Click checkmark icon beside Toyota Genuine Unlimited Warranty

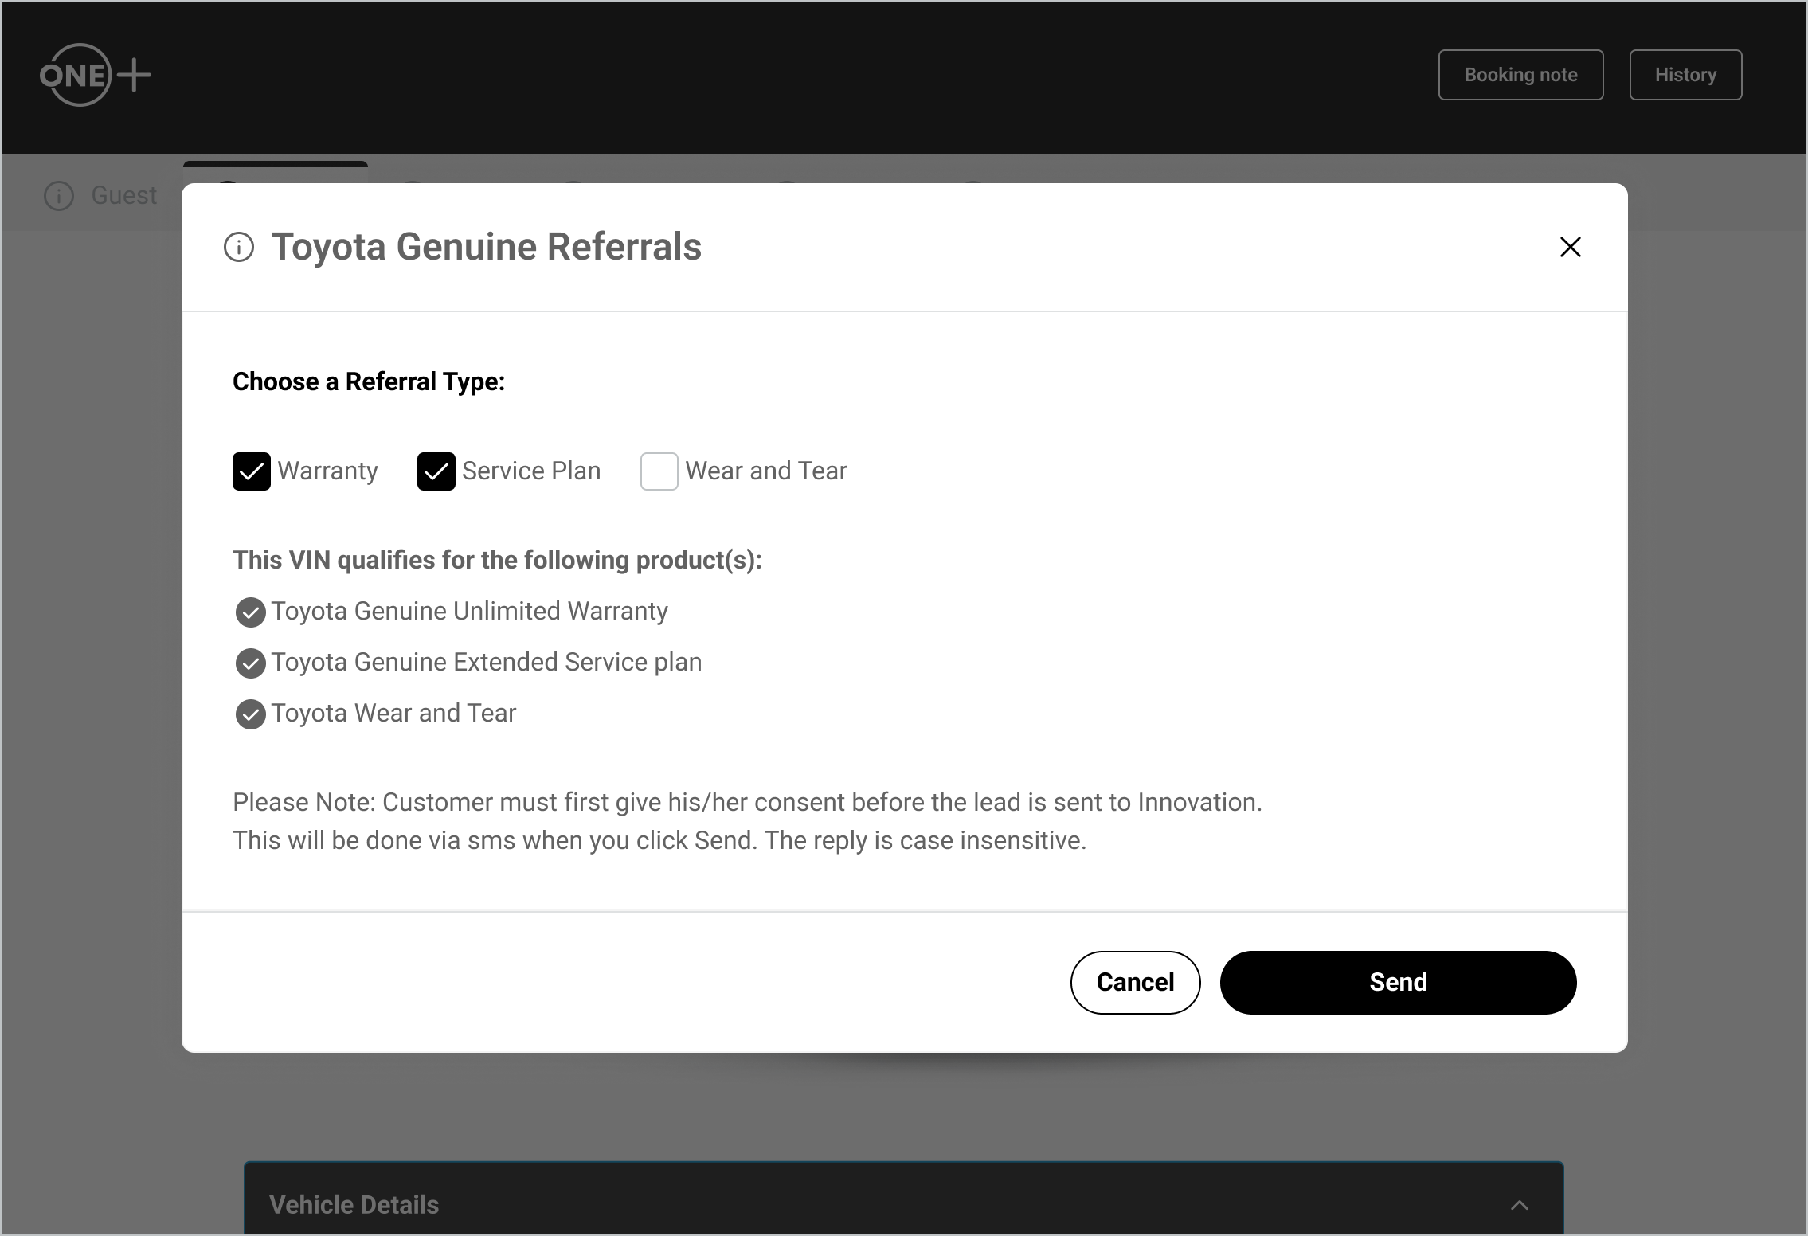click(250, 612)
